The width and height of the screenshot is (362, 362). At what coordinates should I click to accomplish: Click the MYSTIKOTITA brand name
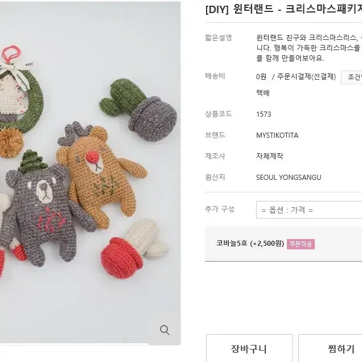[x=277, y=135]
